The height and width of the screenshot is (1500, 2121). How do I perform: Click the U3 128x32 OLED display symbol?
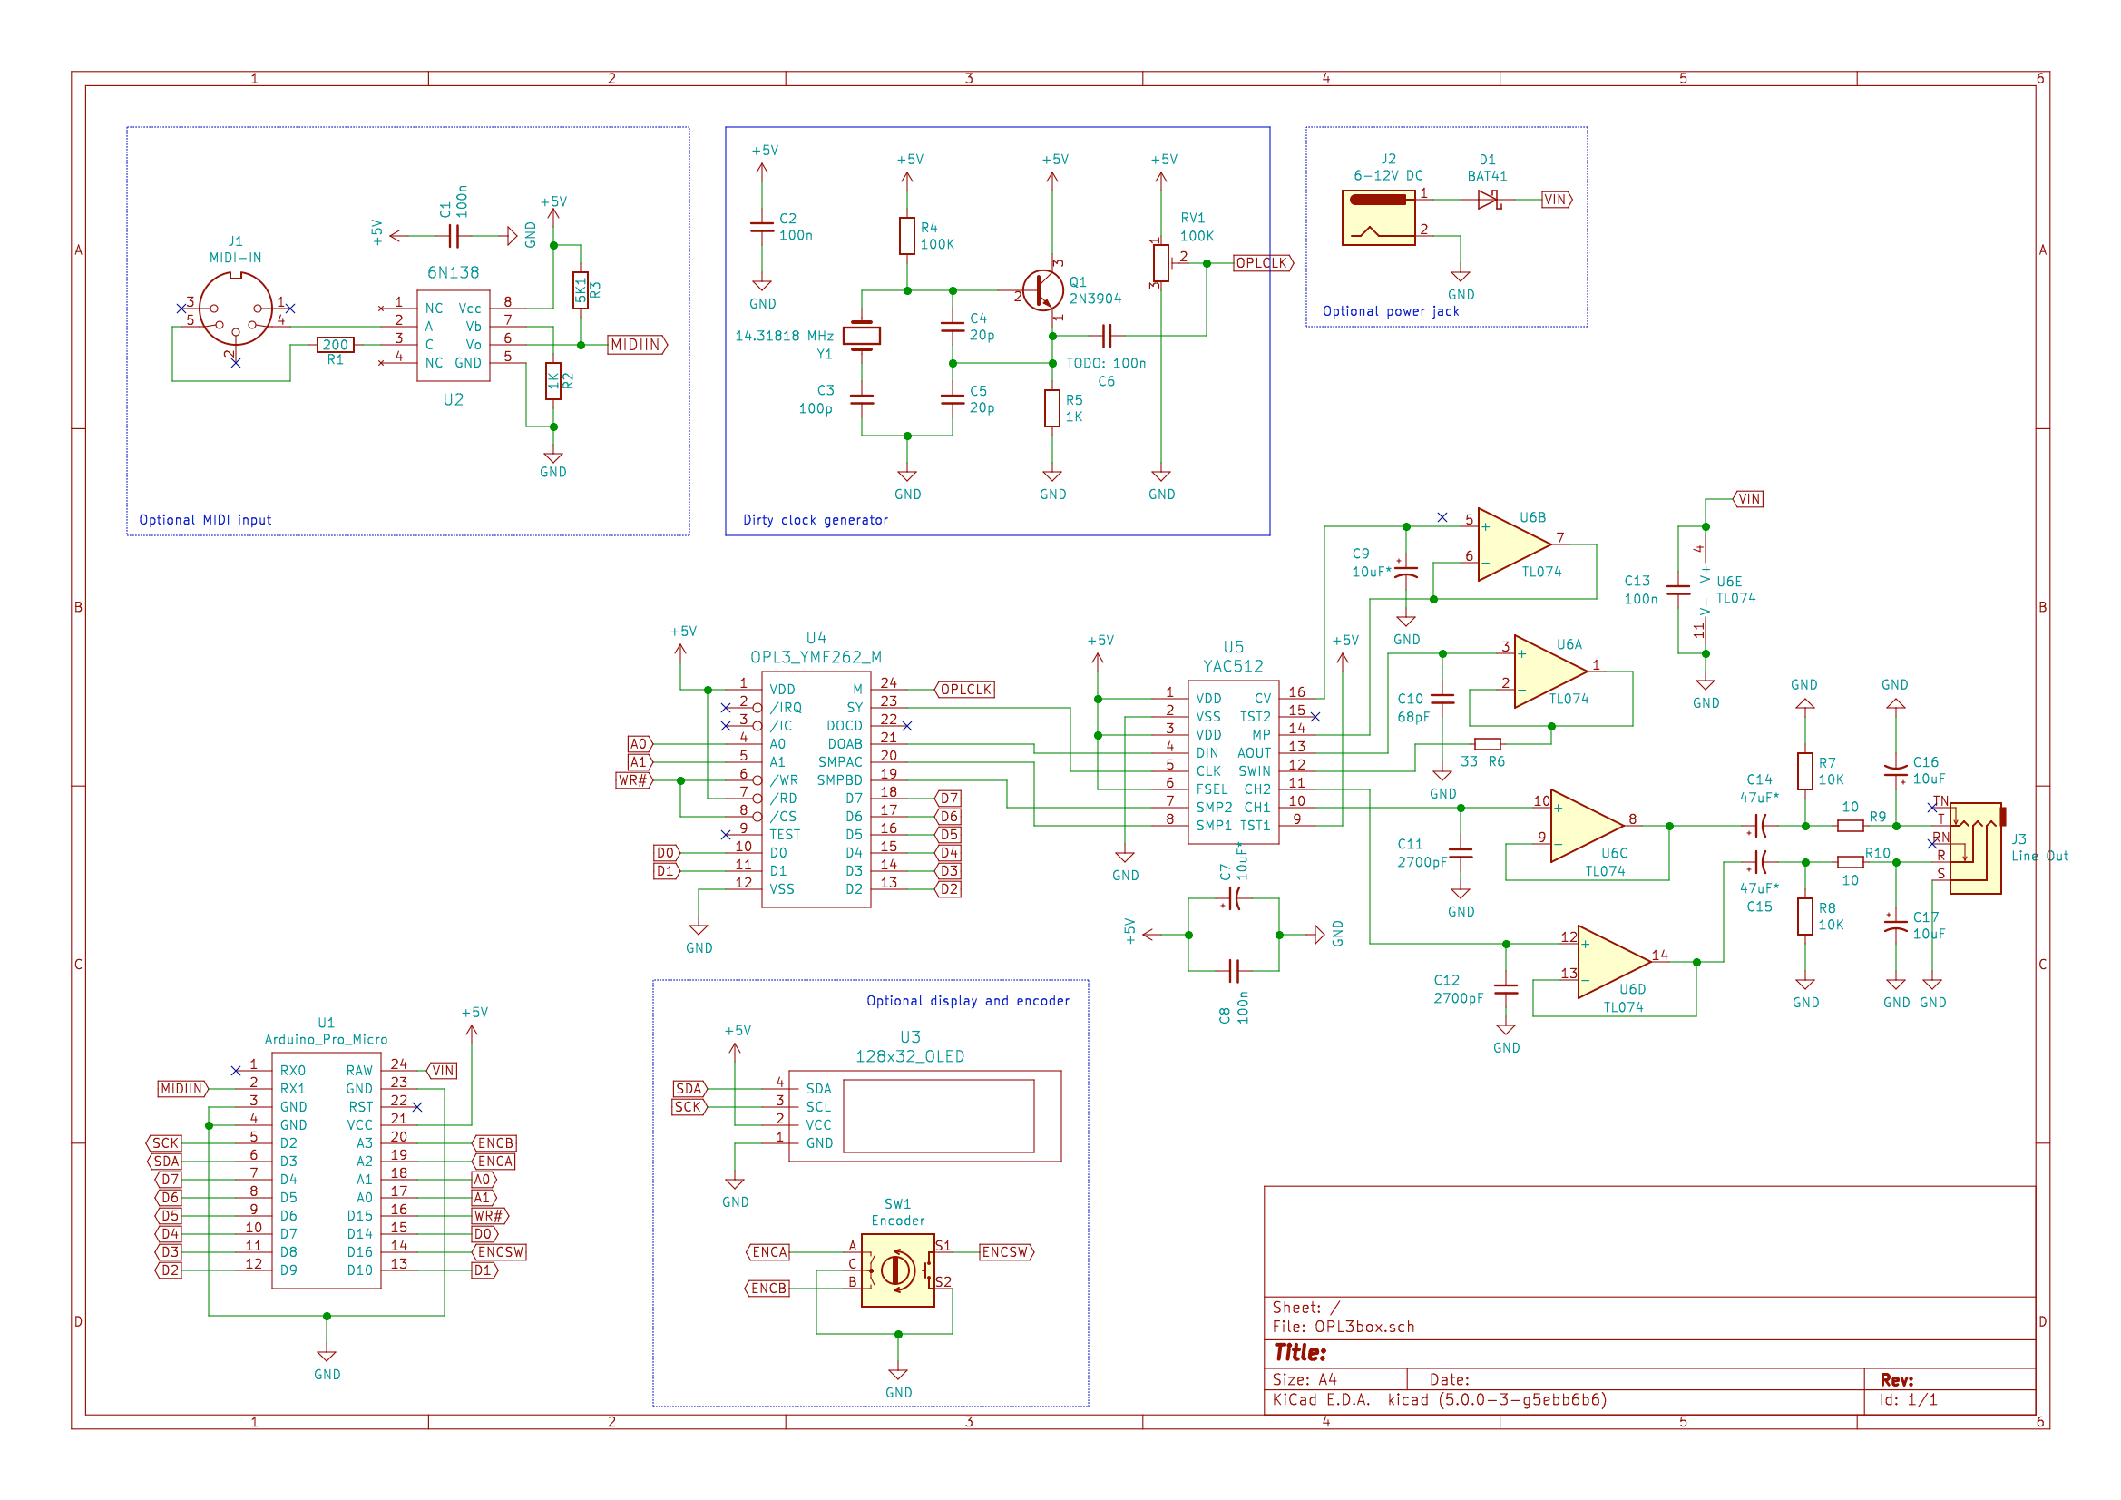[924, 1115]
